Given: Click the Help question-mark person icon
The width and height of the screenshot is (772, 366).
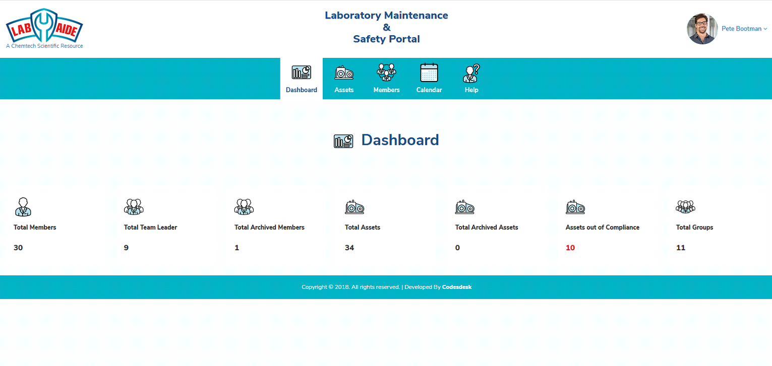Looking at the screenshot, I should click(x=471, y=73).
